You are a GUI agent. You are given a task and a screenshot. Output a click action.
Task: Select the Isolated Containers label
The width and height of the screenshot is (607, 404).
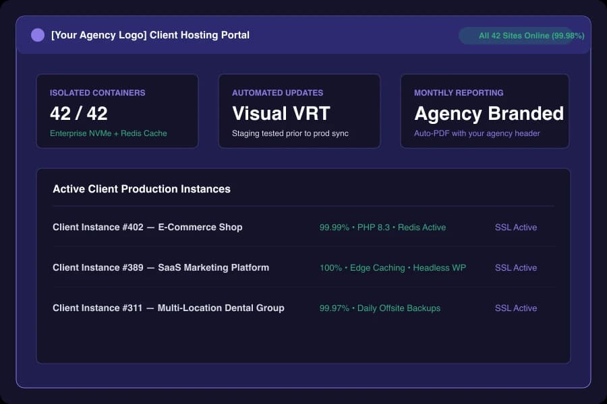98,93
